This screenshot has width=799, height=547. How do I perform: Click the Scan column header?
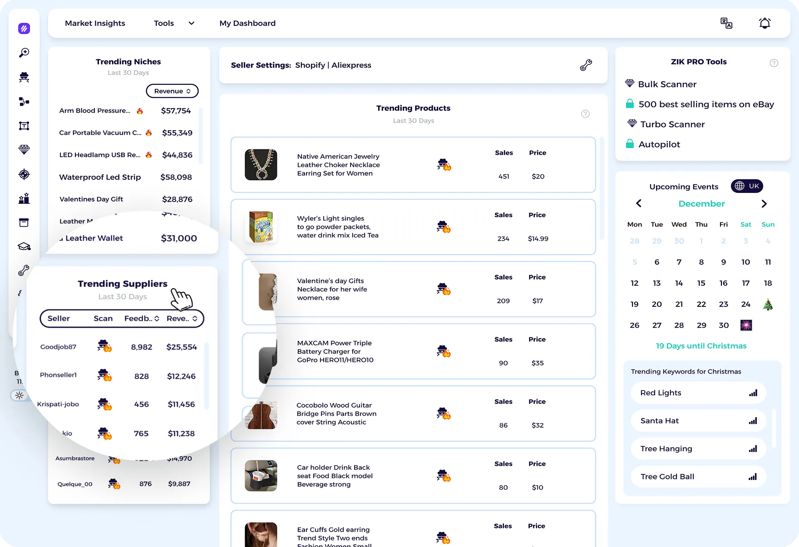point(103,319)
